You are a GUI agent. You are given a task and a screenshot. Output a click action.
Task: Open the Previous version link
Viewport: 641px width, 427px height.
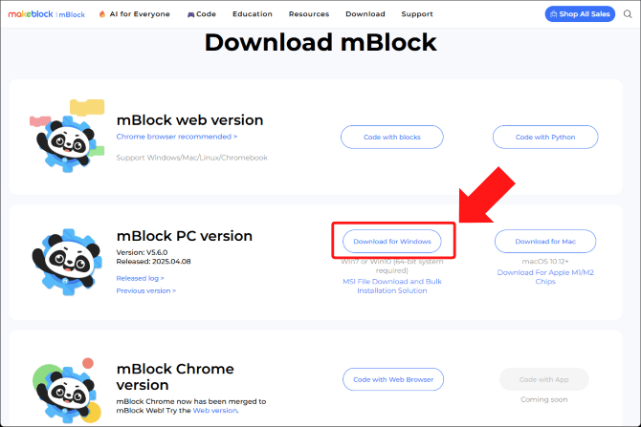pos(146,290)
